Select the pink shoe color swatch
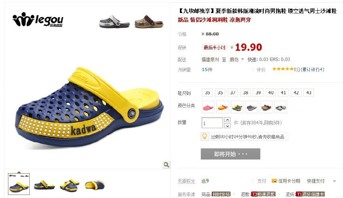 208,107
